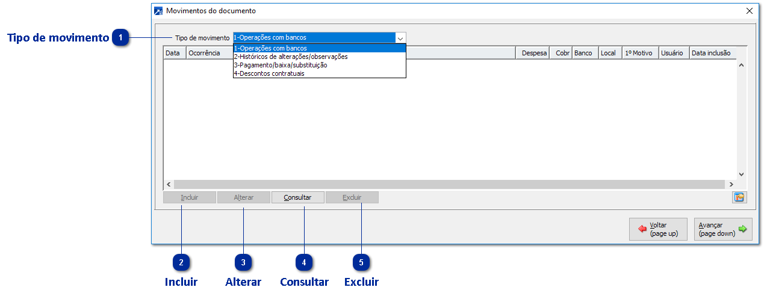
Task: Sort by the Data column header
Action: point(175,53)
